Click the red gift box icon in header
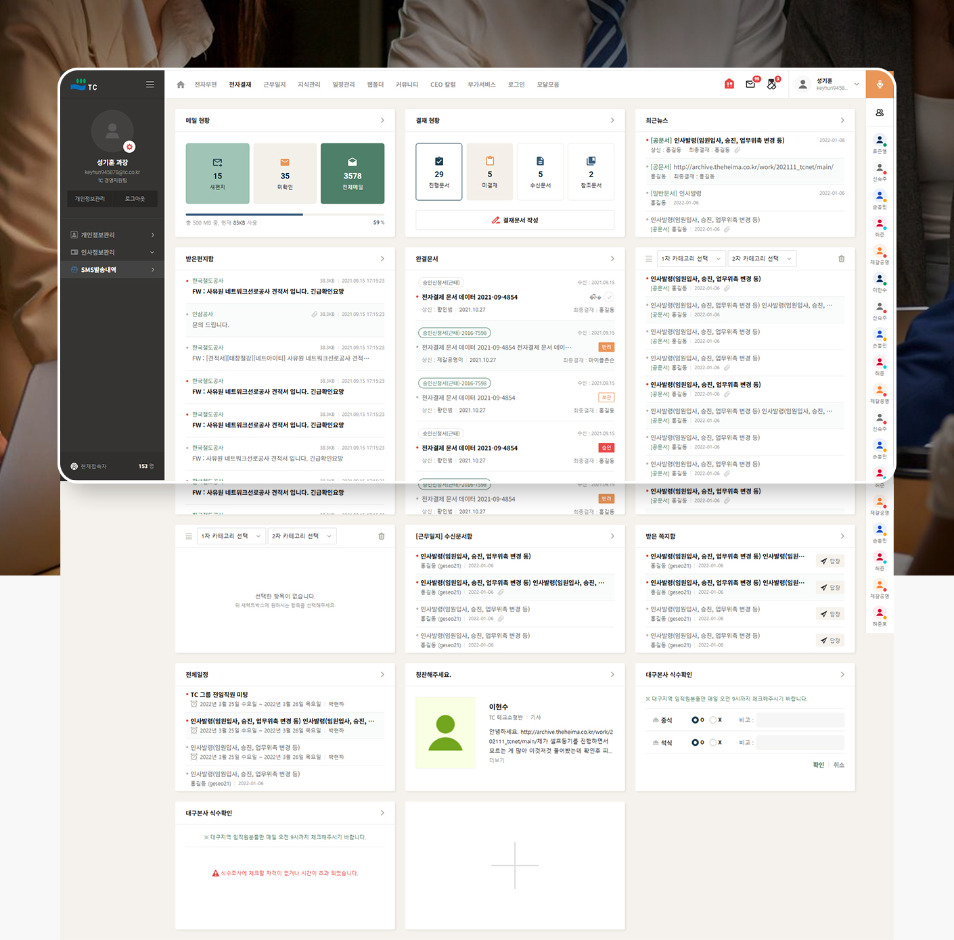 pos(729,85)
